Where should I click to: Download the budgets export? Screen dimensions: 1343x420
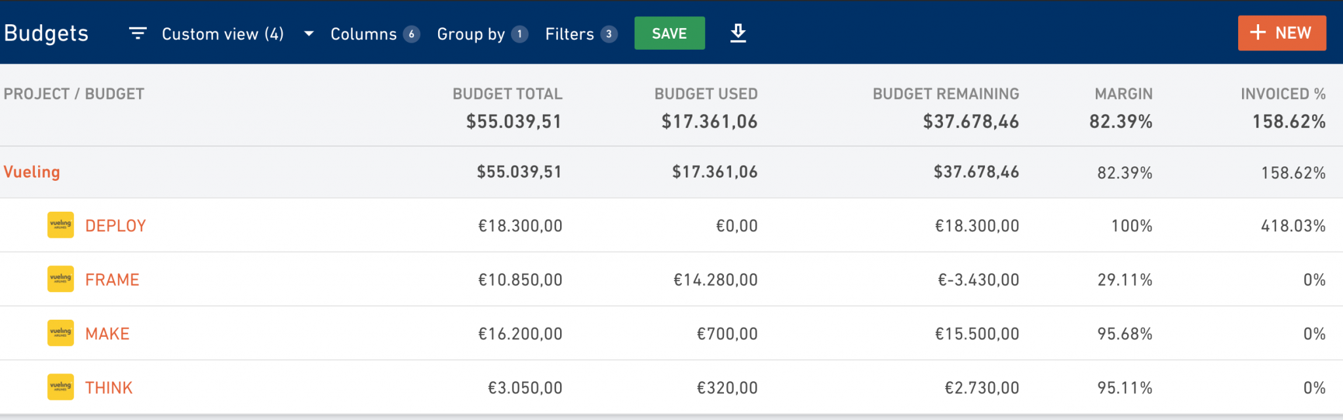(738, 33)
